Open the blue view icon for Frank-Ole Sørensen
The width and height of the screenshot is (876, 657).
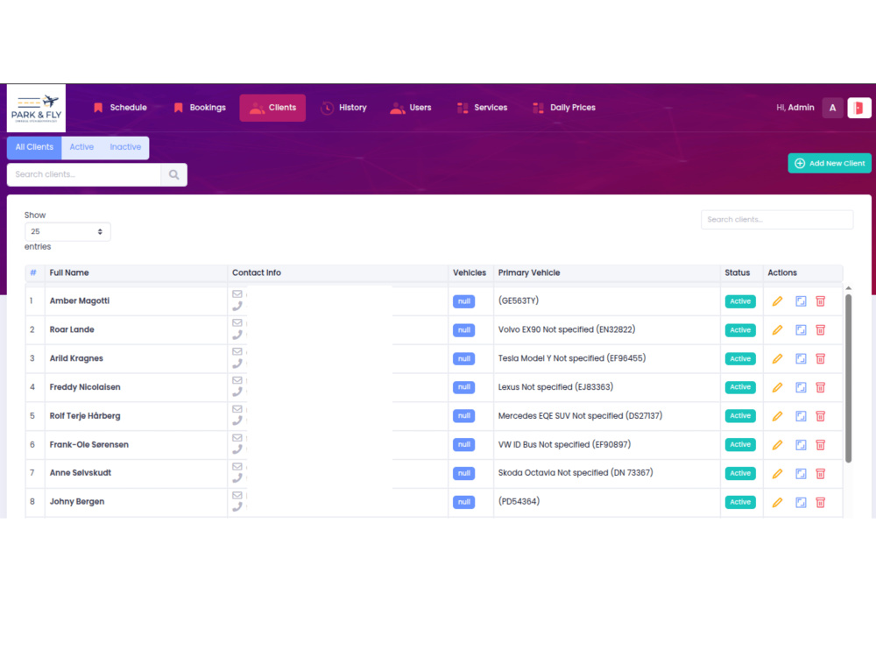(802, 445)
